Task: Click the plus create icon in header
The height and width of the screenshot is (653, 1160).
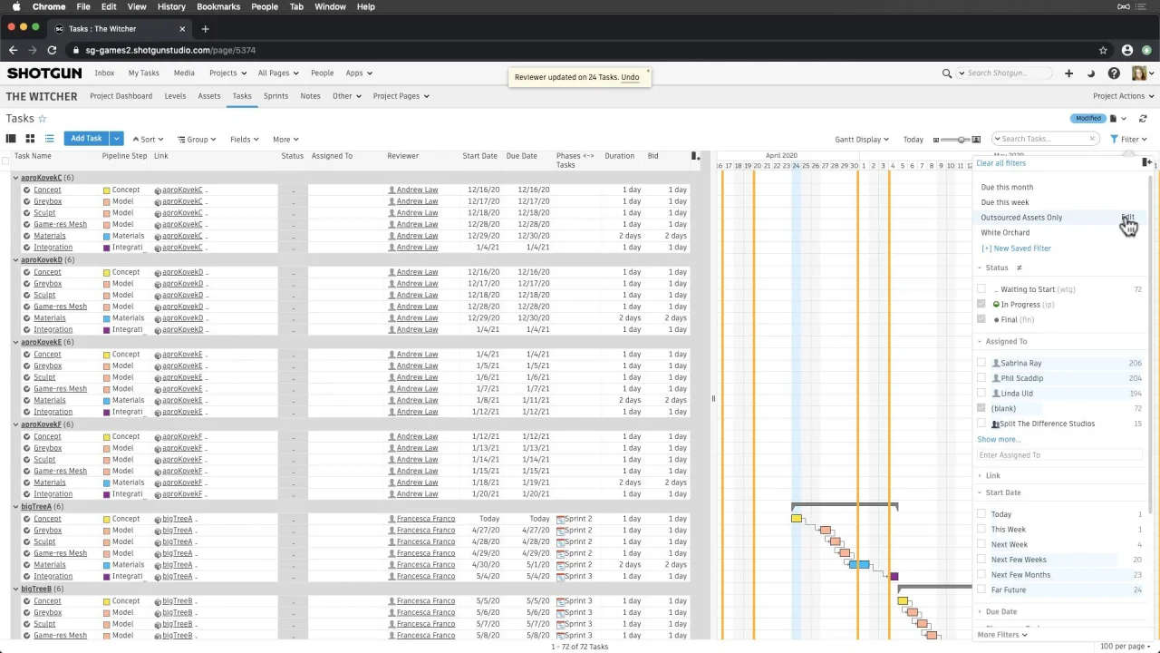Action: pos(1068,73)
